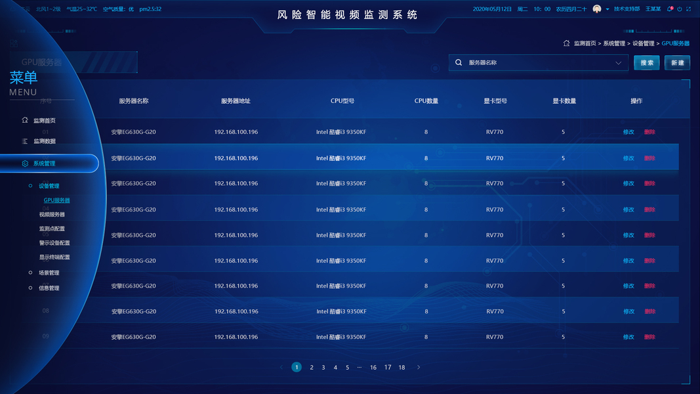
Task: Go to page 1 in pagination
Action: tap(297, 367)
